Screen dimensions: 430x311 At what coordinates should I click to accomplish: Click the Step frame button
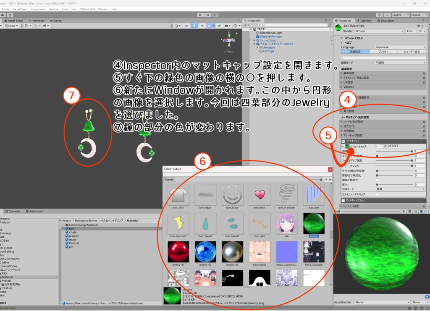click(215, 15)
